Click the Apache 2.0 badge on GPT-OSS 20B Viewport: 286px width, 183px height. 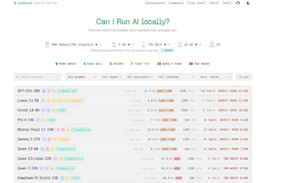(x=67, y=91)
